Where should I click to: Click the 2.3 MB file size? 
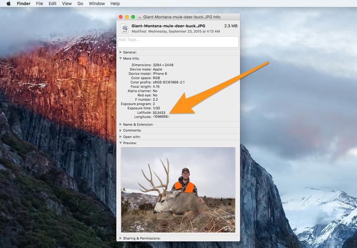(x=231, y=26)
